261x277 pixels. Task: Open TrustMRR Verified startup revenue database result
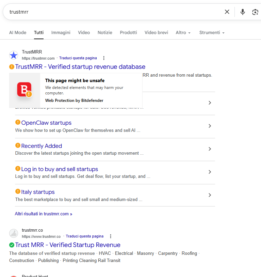[80, 67]
